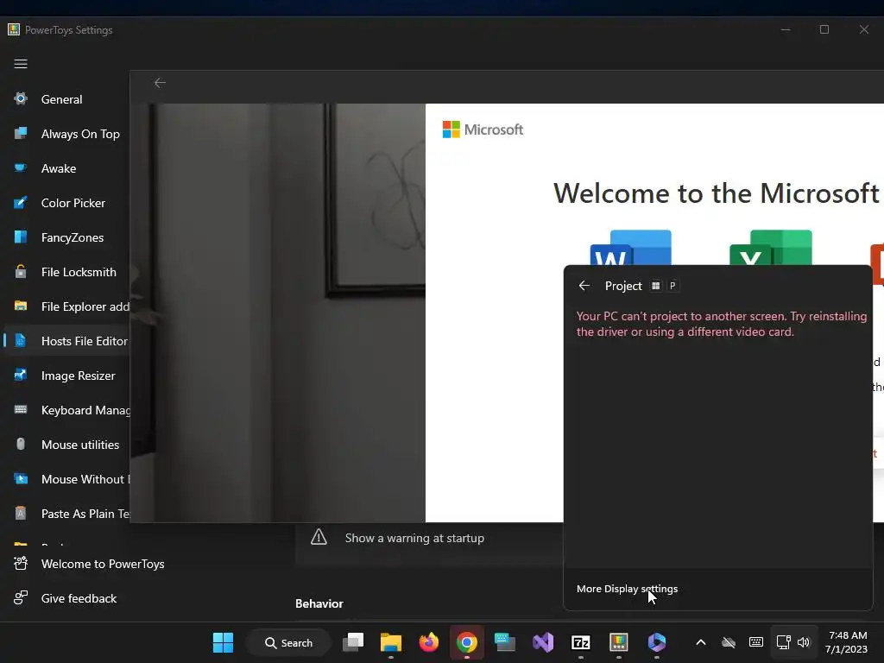This screenshot has width=884, height=663.
Task: Click the touch keyboard tray icon
Action: tap(756, 642)
